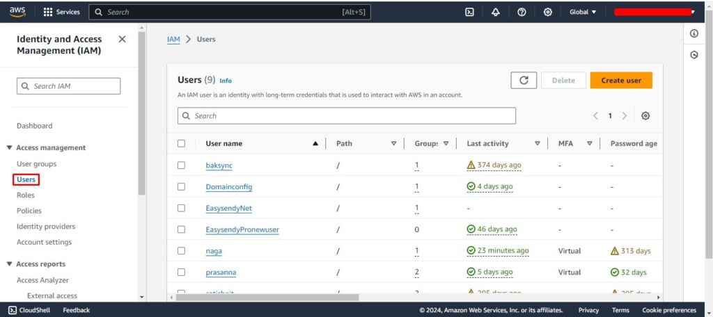The width and height of the screenshot is (713, 317).
Task: Open the Privacy footer link
Action: [588, 310]
